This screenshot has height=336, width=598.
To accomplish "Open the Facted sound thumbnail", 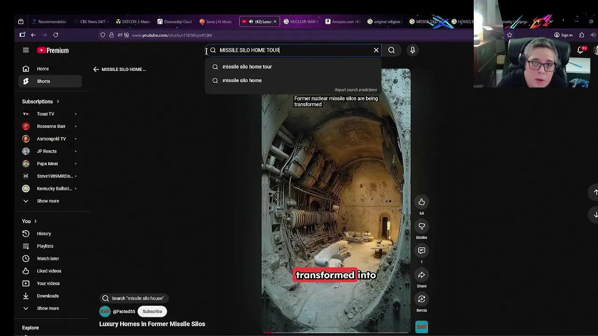I will click(421, 327).
